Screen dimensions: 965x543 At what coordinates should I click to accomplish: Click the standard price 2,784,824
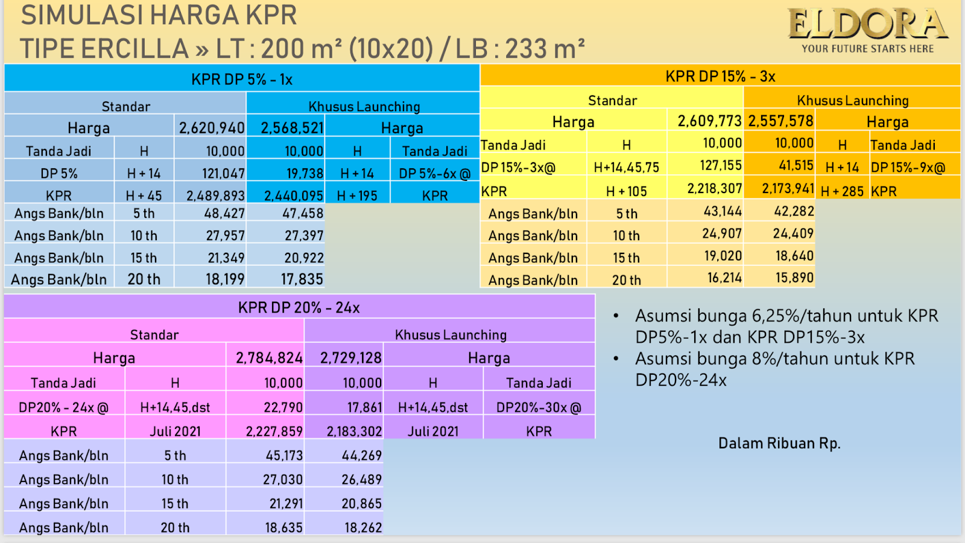tap(269, 358)
